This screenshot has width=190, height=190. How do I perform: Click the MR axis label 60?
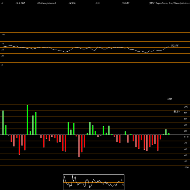[185, 119]
